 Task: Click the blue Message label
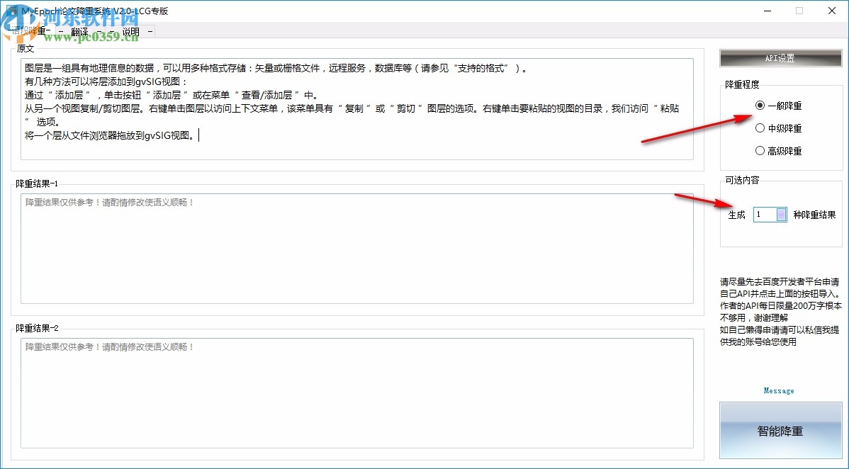pyautogui.click(x=779, y=390)
